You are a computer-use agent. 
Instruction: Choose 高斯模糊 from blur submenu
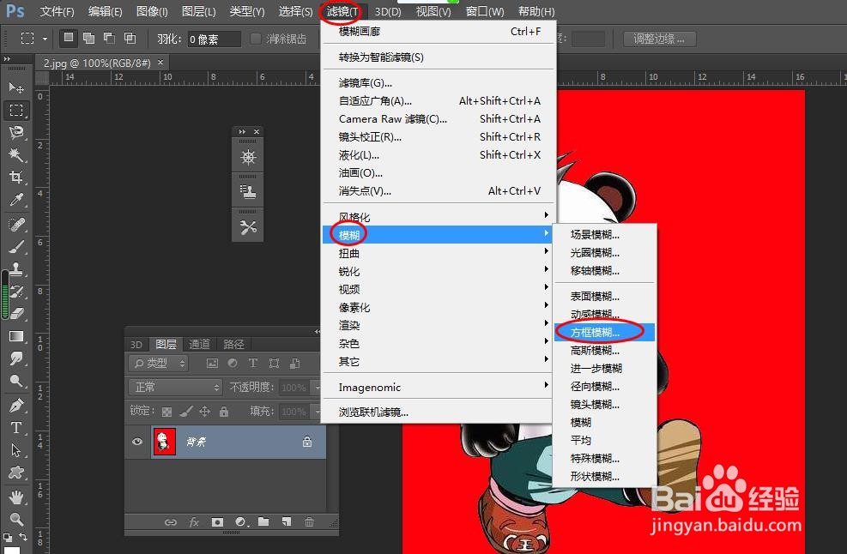[x=605, y=351]
